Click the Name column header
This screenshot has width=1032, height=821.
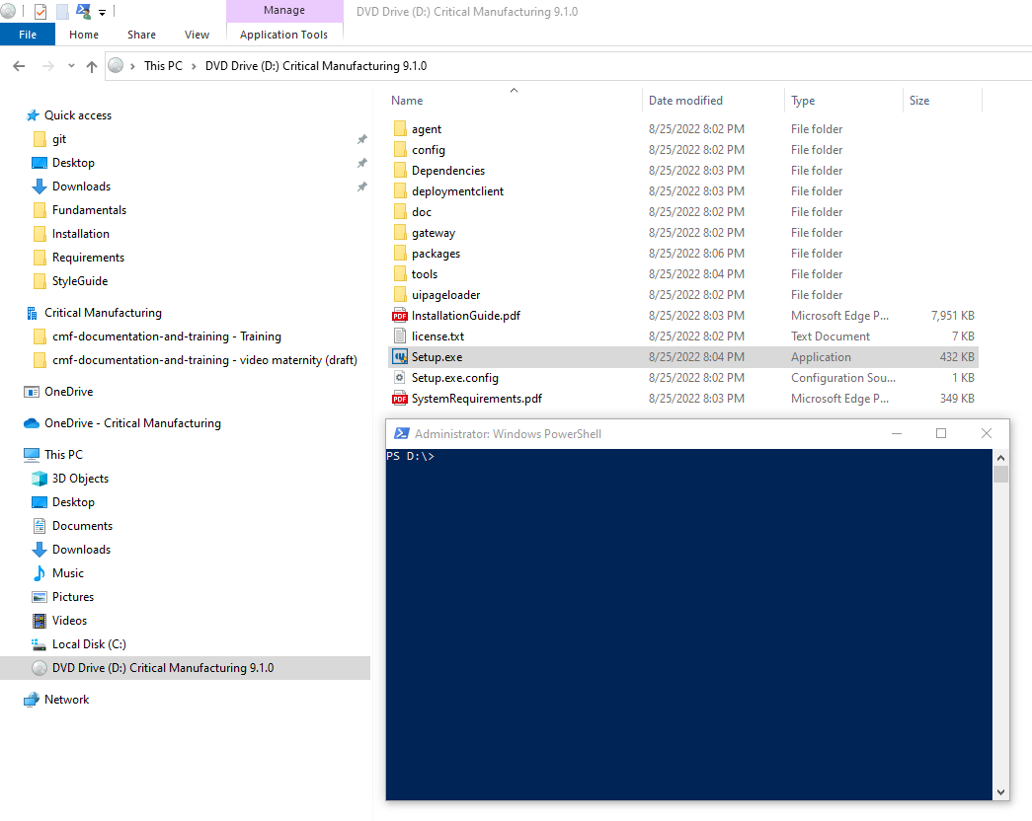(407, 101)
